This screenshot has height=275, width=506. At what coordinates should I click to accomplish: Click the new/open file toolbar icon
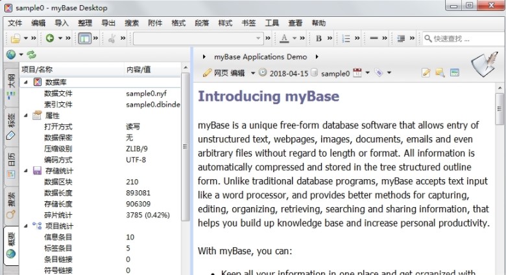coord(15,39)
